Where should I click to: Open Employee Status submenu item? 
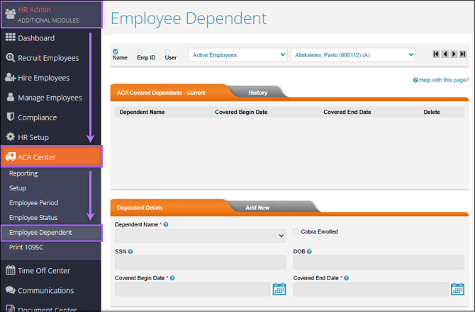[33, 218]
